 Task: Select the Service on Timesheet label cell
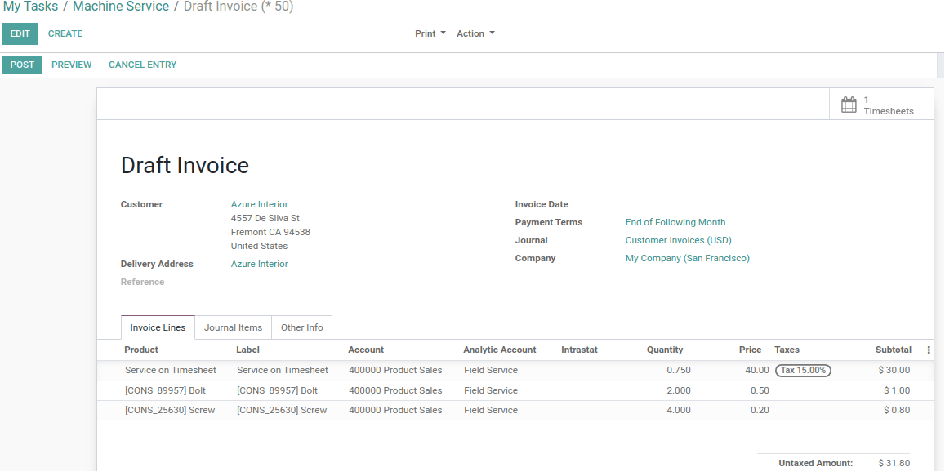(283, 370)
